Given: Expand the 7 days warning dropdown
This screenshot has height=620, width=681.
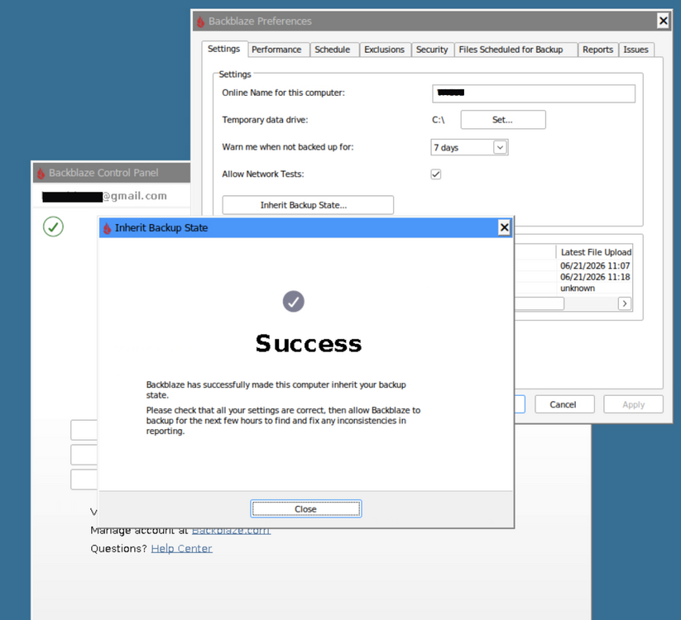Looking at the screenshot, I should click(500, 147).
